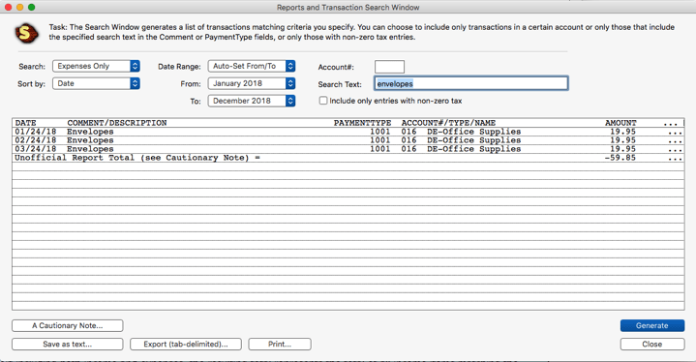This screenshot has width=696, height=362.
Task: Select the 01/24/18 Envelopes transaction row
Action: tap(348, 132)
